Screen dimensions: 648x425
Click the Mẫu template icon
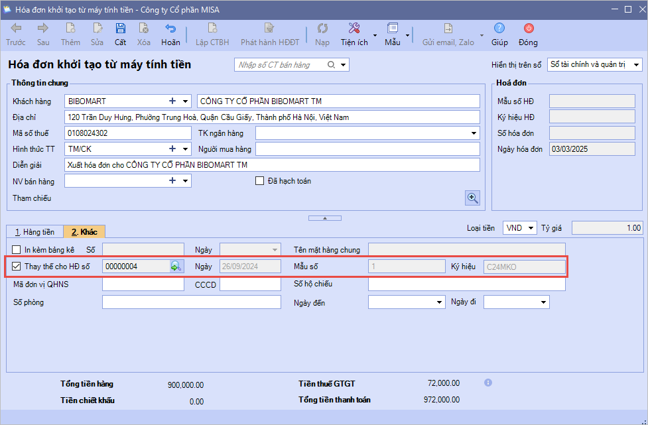(393, 29)
